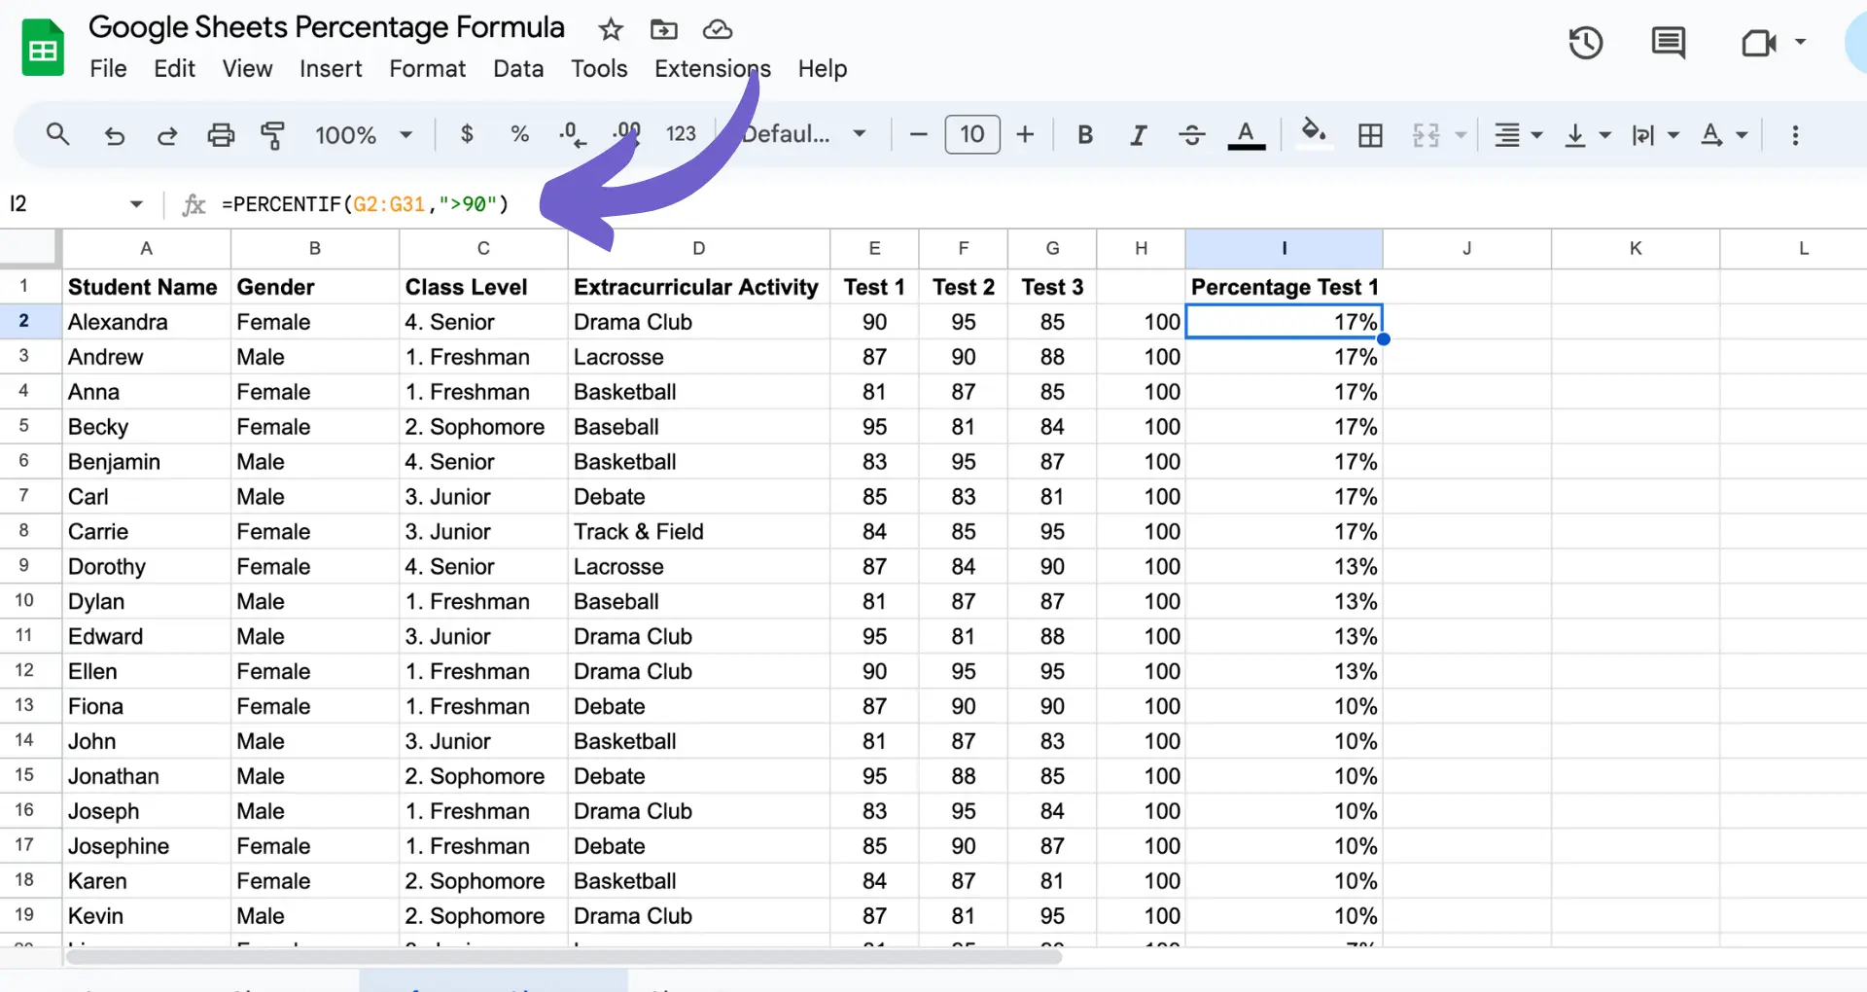Open the Format menu
This screenshot has height=992, width=1867.
[x=427, y=69]
